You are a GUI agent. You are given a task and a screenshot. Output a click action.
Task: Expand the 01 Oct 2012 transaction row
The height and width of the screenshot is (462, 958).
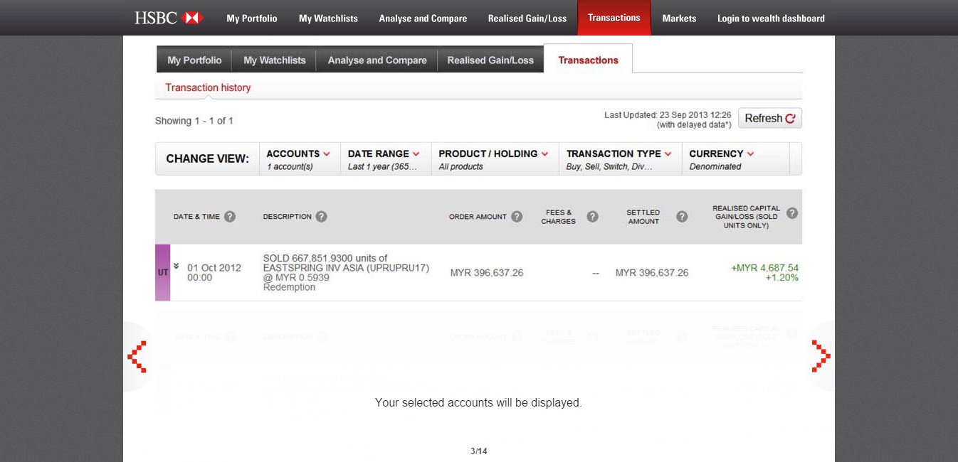[177, 267]
